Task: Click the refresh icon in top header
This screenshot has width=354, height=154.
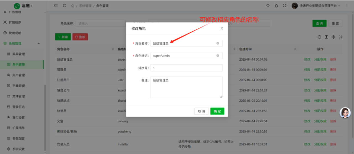Action: (x=64, y=6)
